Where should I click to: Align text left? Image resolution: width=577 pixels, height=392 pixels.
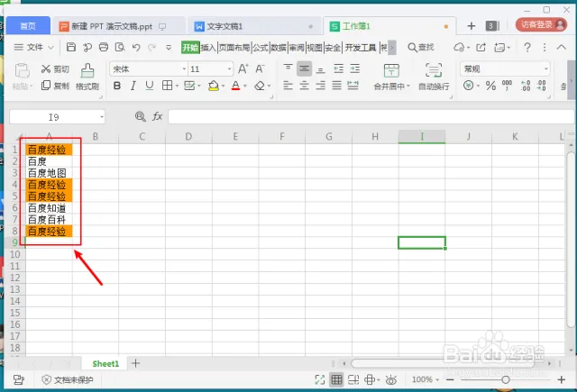tap(288, 86)
